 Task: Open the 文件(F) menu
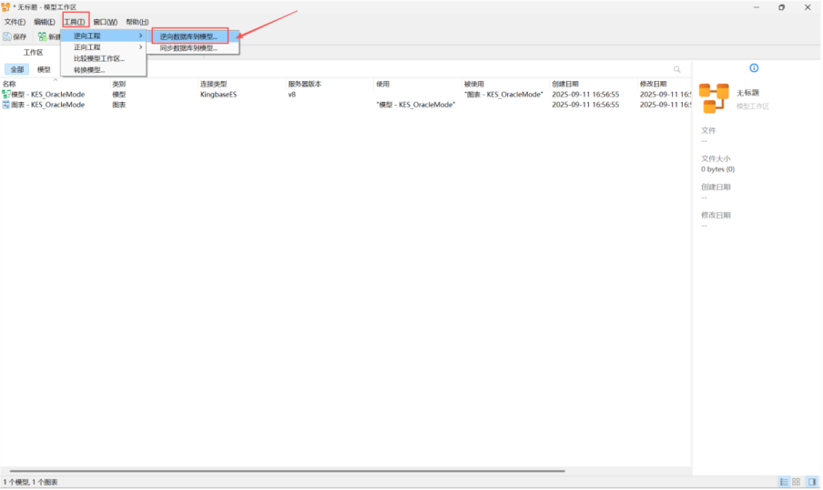[15, 22]
